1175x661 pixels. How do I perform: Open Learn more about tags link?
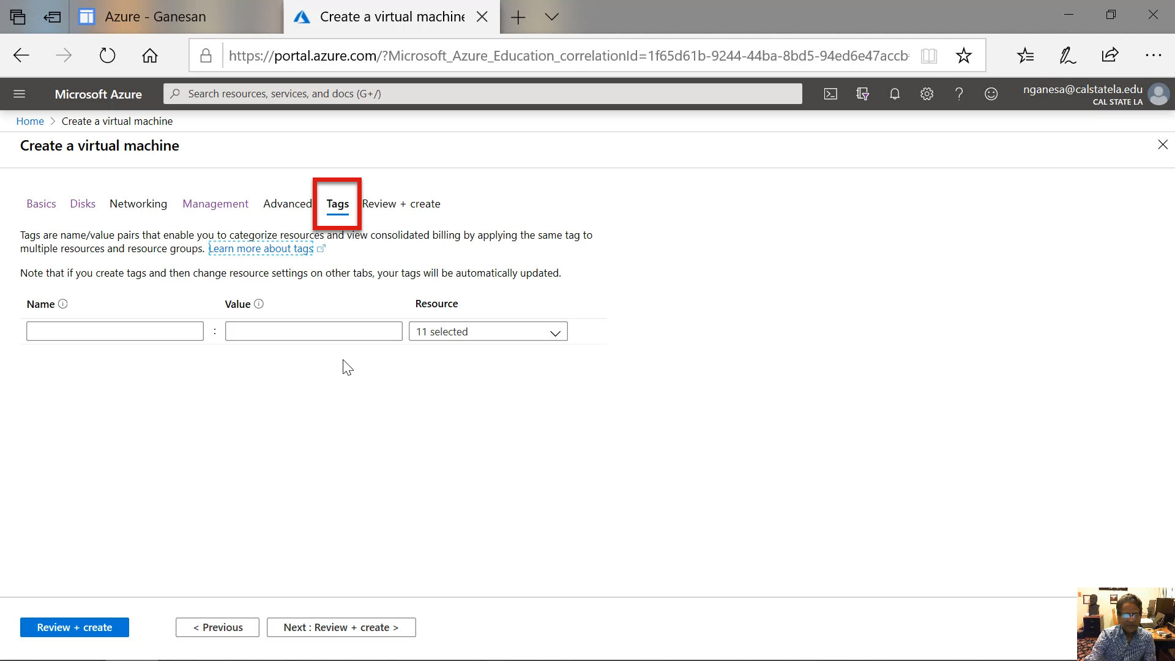point(261,248)
